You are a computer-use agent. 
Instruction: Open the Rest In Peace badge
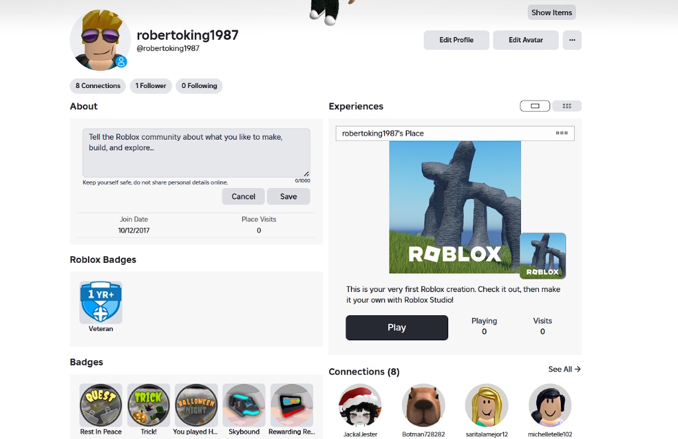[101, 405]
